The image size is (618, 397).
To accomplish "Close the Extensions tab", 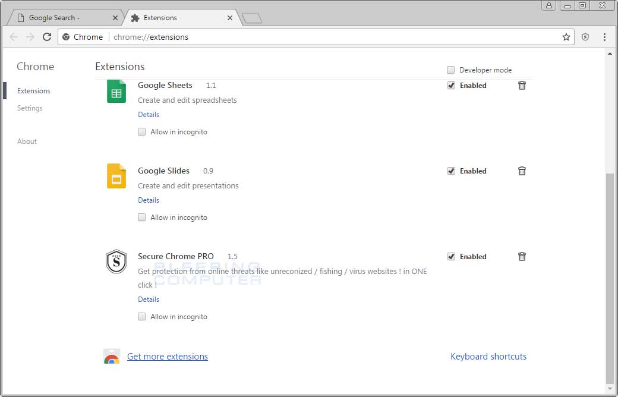I will 230,18.
